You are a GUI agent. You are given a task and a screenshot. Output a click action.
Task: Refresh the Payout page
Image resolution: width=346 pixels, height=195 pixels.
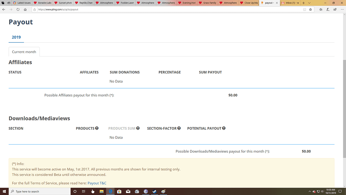tap(18, 9)
